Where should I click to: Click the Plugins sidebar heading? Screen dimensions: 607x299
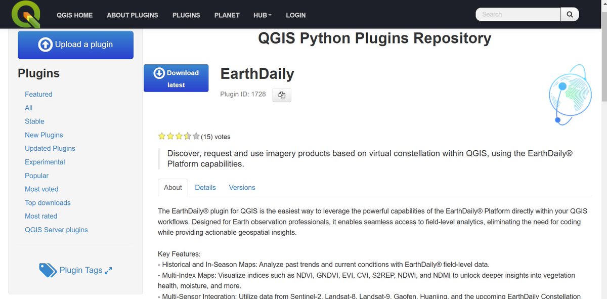click(x=38, y=73)
